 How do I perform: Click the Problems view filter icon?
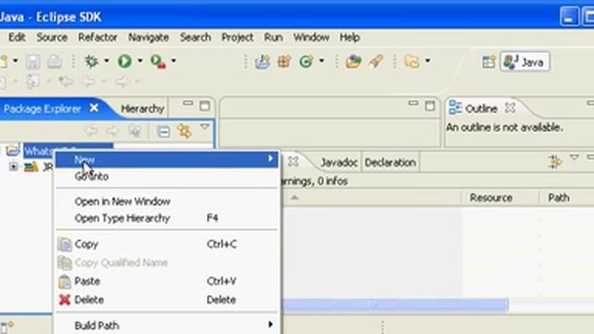coord(555,162)
